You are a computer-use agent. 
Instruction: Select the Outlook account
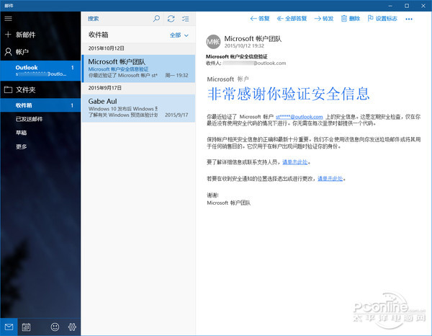tap(40, 71)
